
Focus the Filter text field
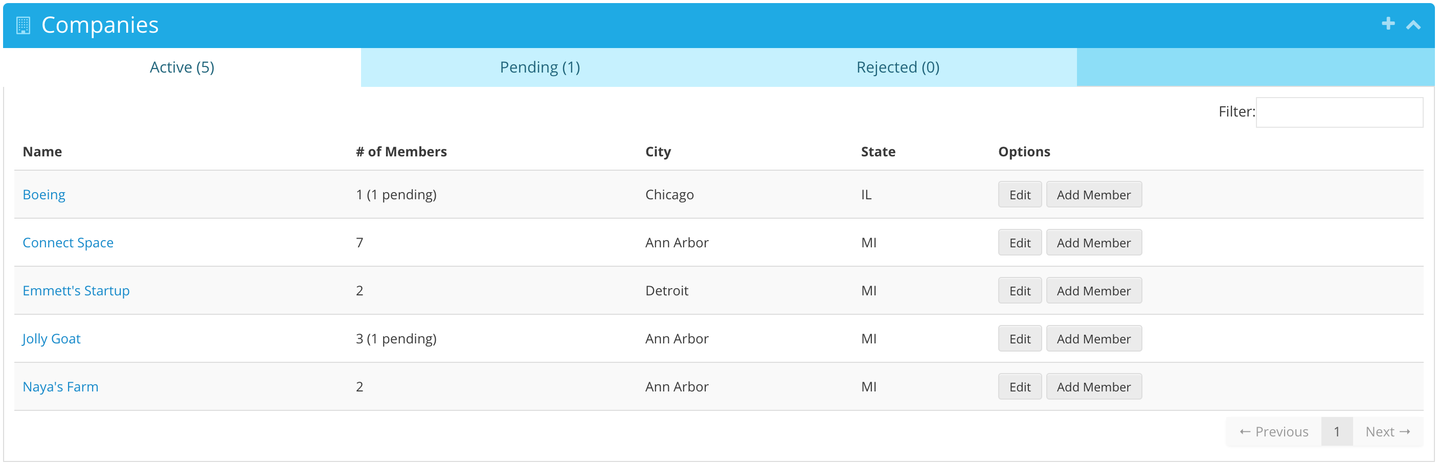[1338, 112]
